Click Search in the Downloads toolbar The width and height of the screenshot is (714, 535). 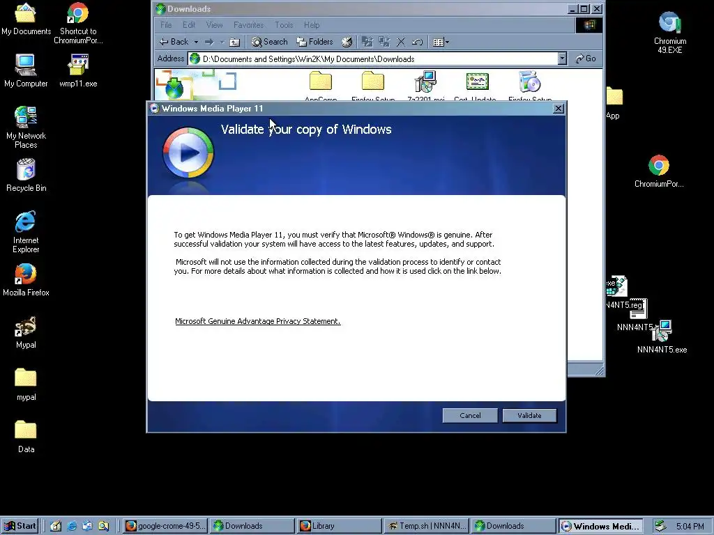(270, 42)
